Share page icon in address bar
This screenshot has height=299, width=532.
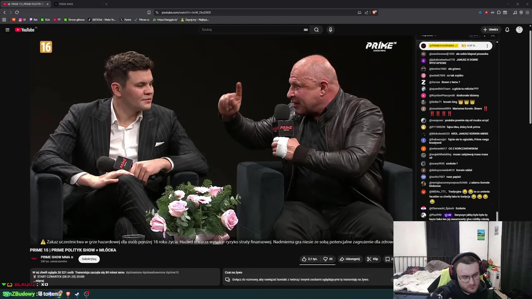(x=367, y=12)
